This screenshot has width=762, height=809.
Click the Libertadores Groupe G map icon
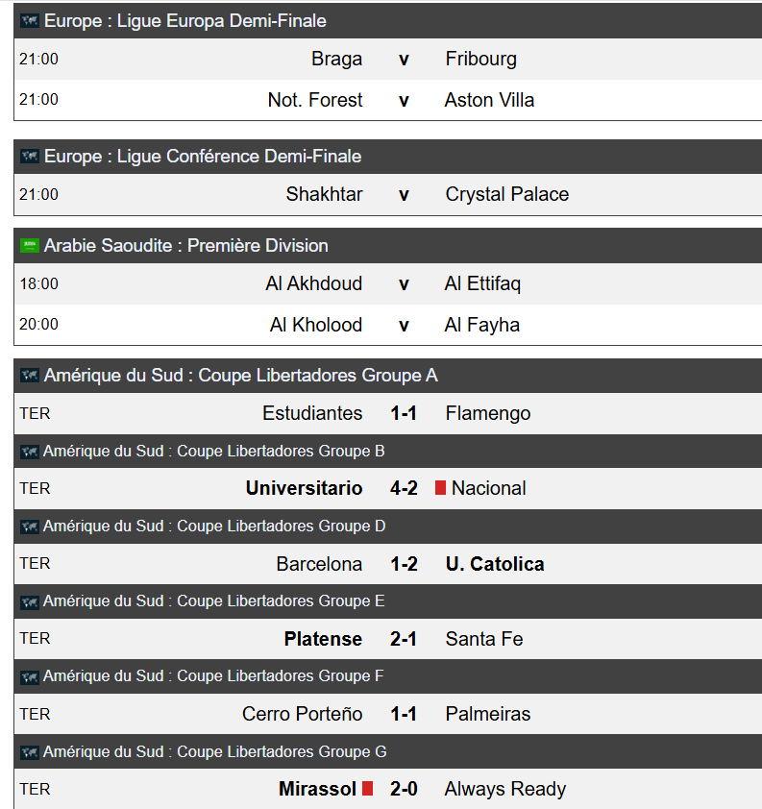coord(30,752)
